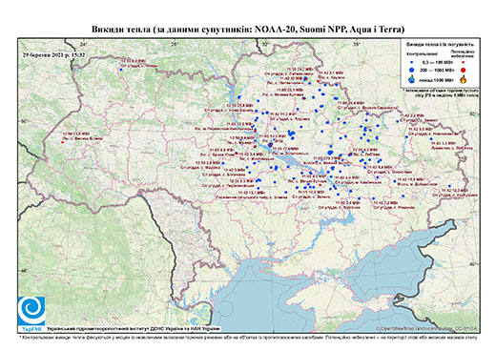Click the easternmost blue heat marker
Viewport: 496px width, 351px height.
tap(449, 186)
